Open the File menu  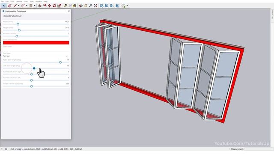(2, 1)
